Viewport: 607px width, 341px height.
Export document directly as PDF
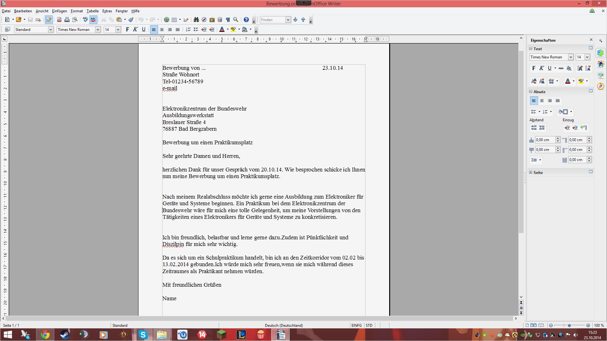click(59, 20)
